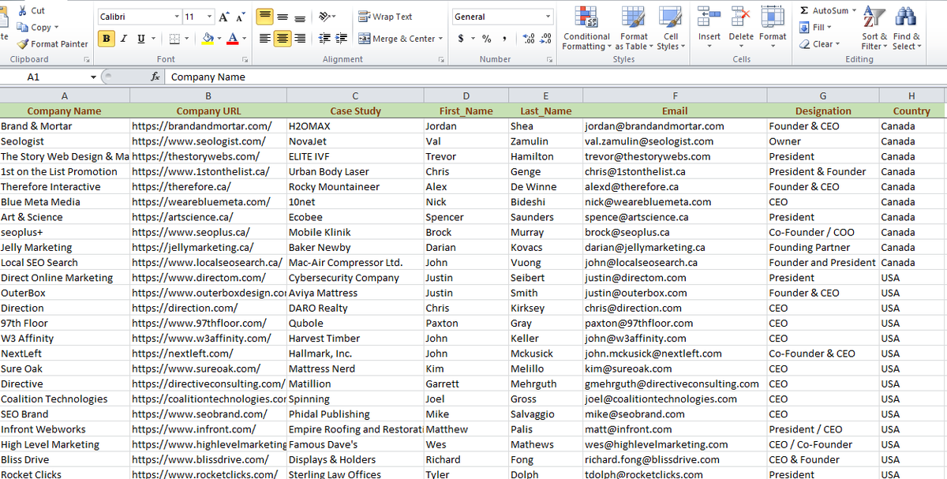
Task: Open Format as Table gallery
Action: (634, 28)
